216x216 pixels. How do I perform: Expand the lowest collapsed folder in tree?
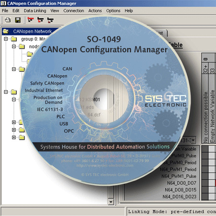(14, 137)
